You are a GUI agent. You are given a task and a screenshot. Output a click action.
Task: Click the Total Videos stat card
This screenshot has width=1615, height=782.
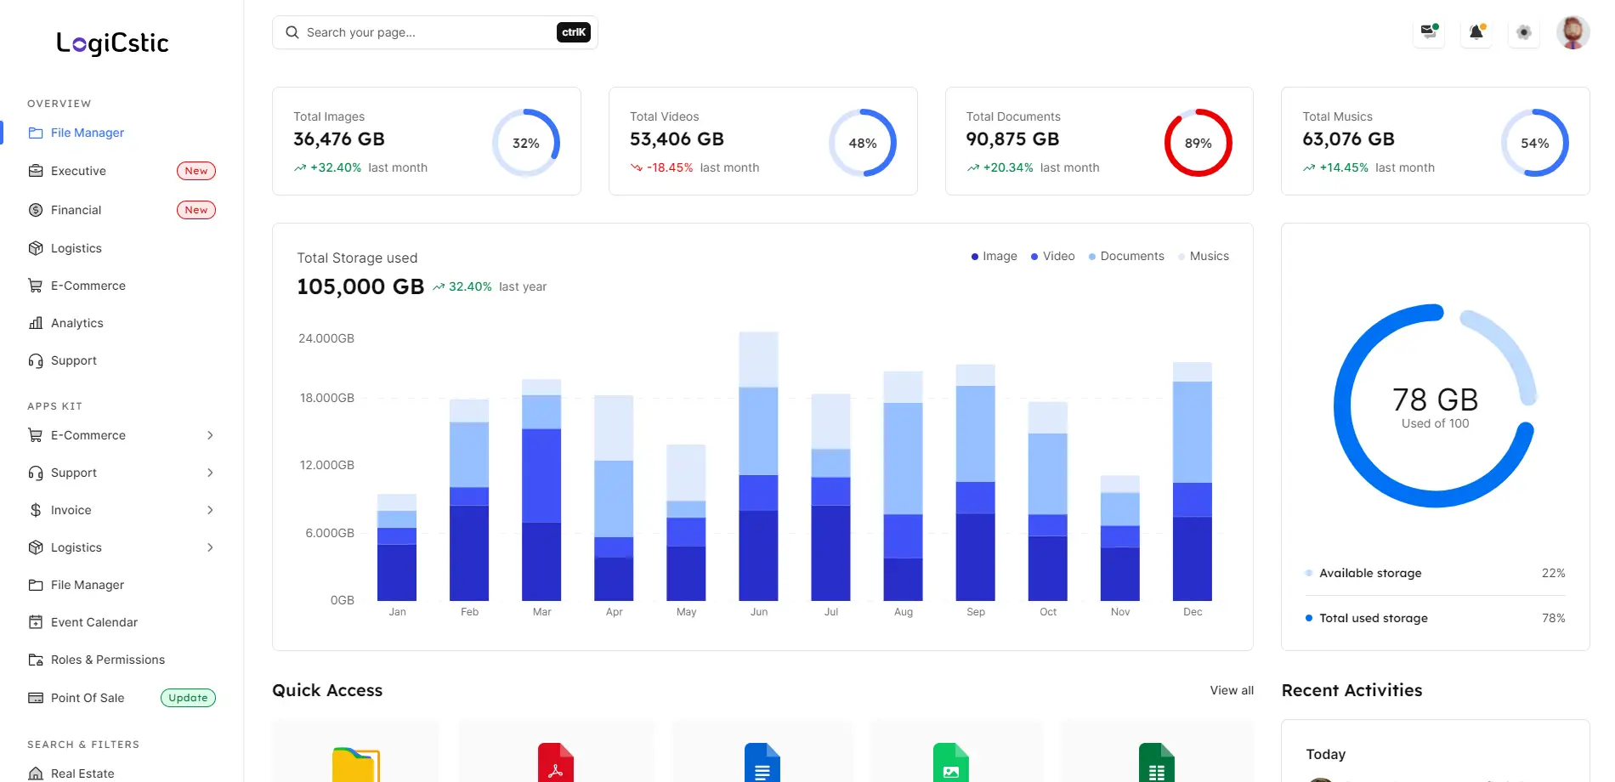pos(763,141)
